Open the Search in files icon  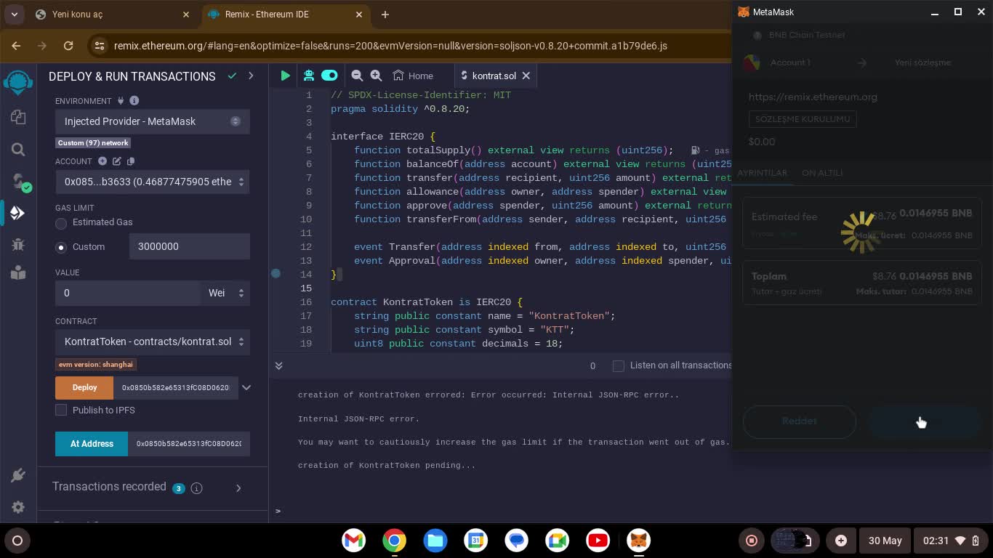(18, 149)
